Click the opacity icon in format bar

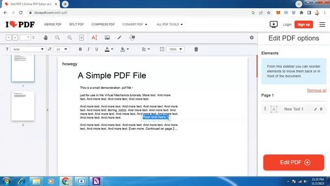click(x=162, y=49)
